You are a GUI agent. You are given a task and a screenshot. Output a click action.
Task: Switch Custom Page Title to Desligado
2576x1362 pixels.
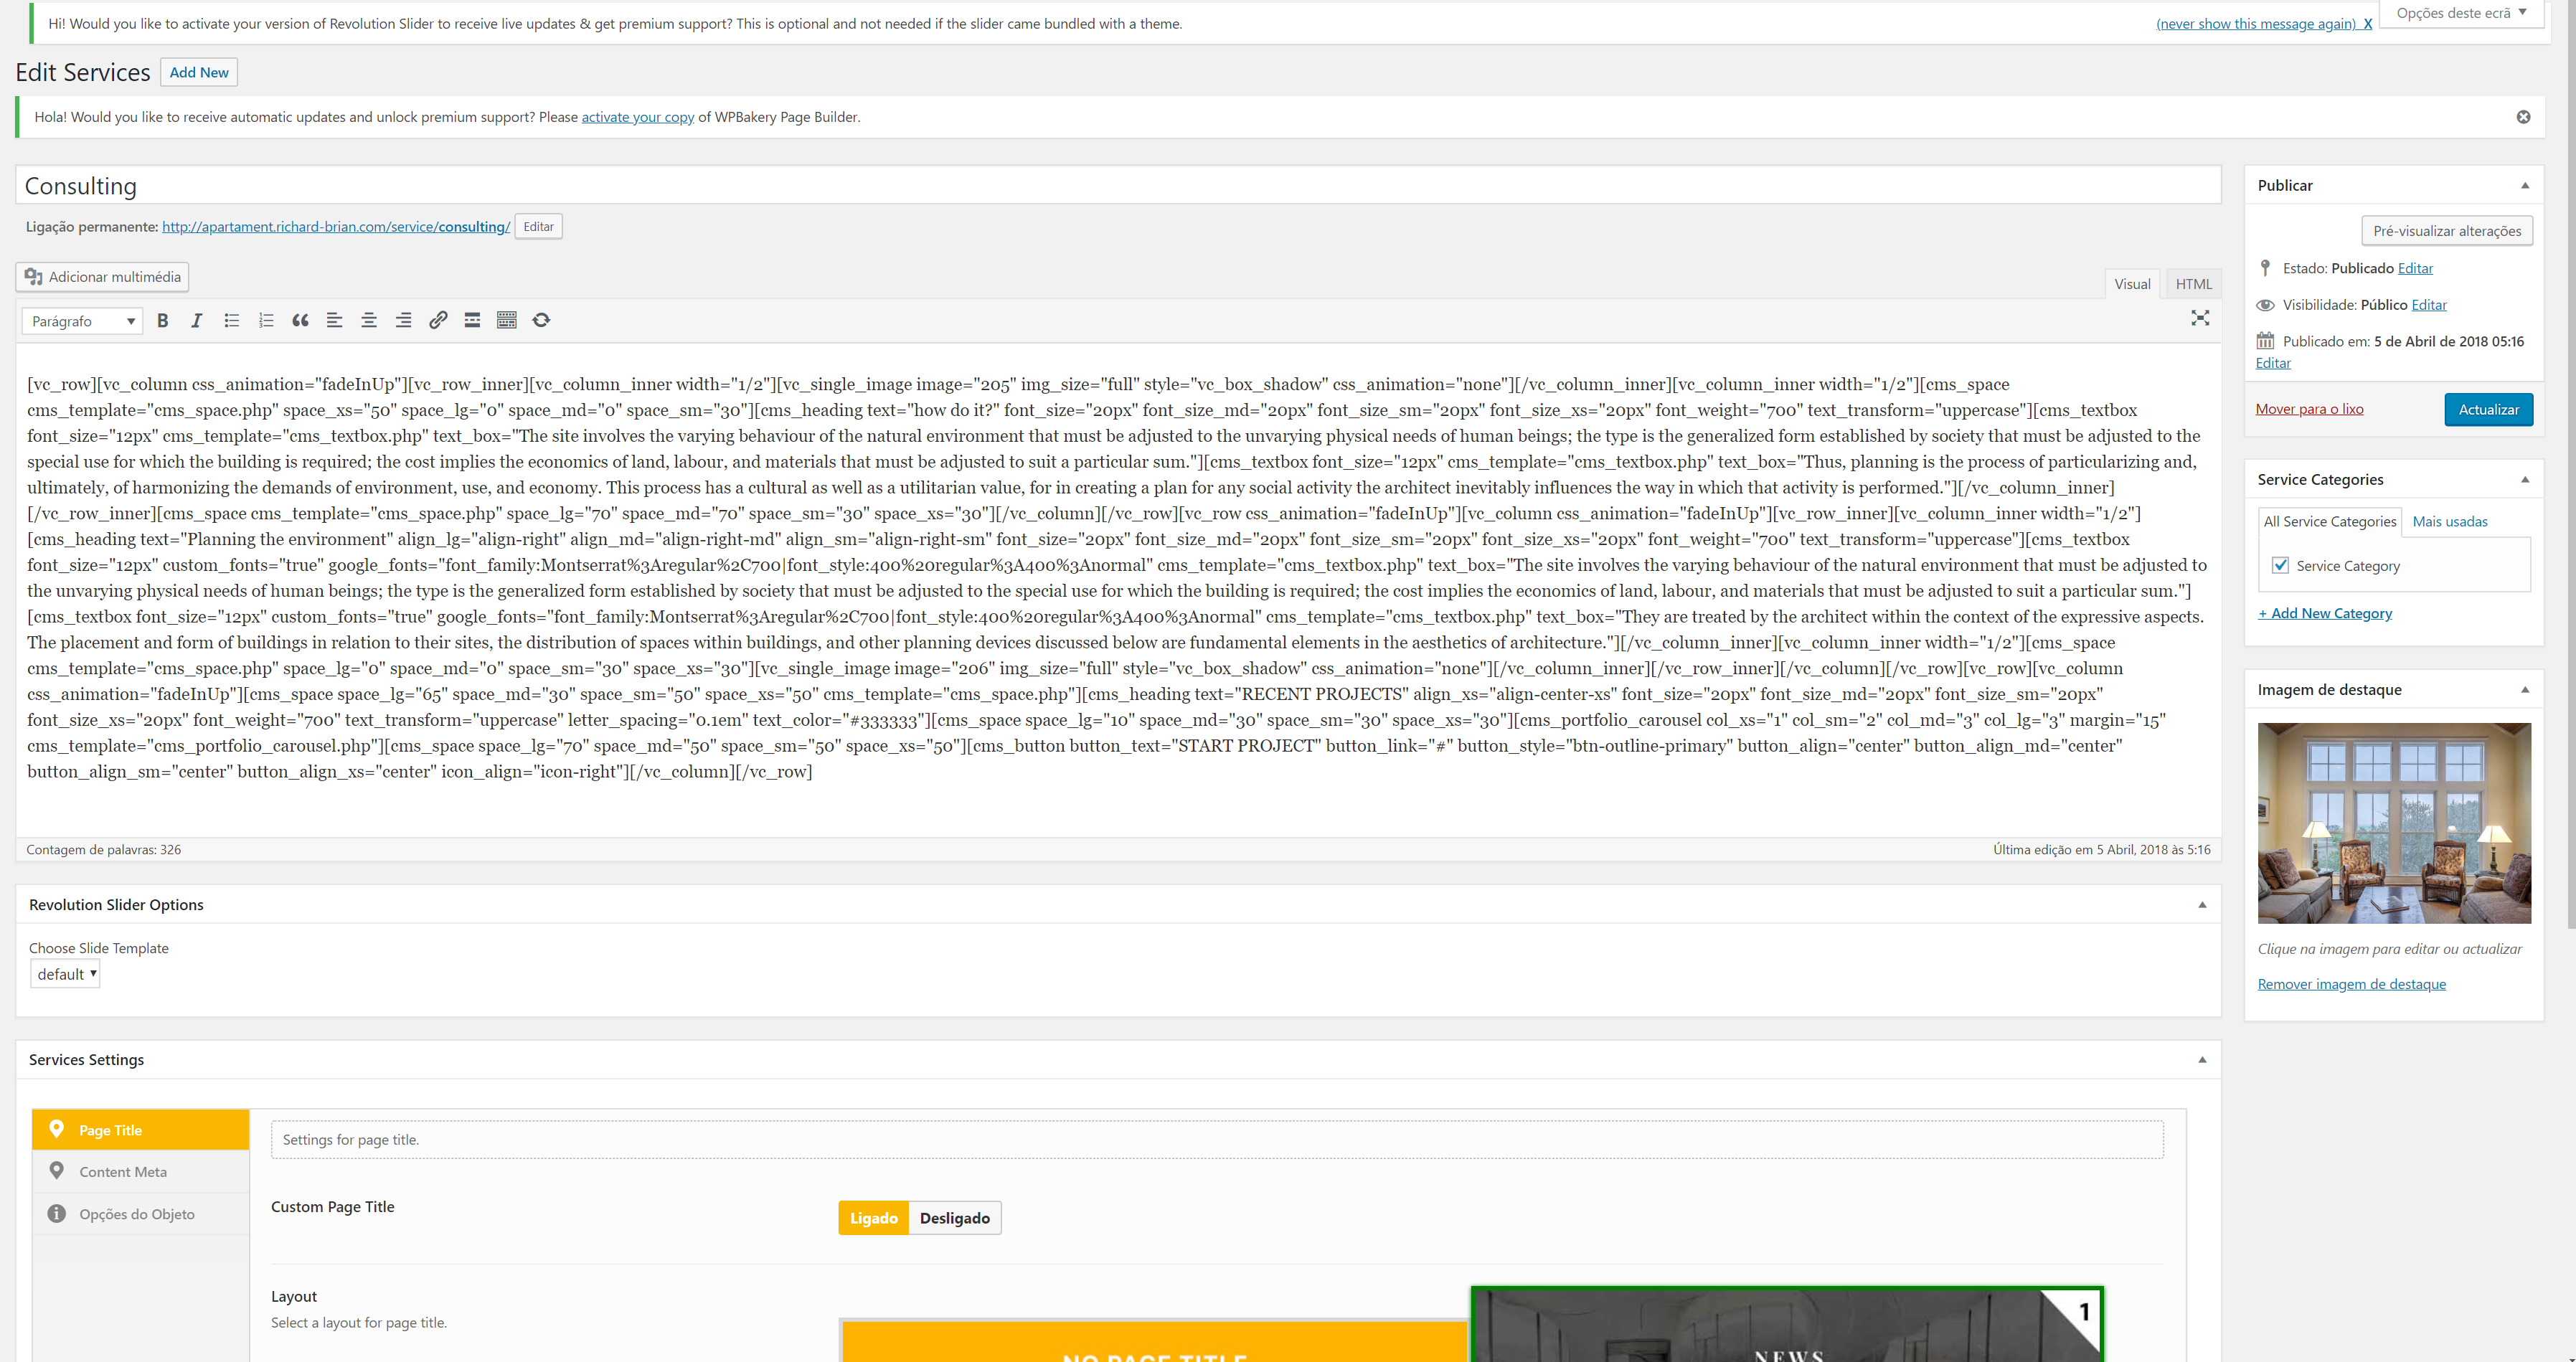pos(954,1218)
